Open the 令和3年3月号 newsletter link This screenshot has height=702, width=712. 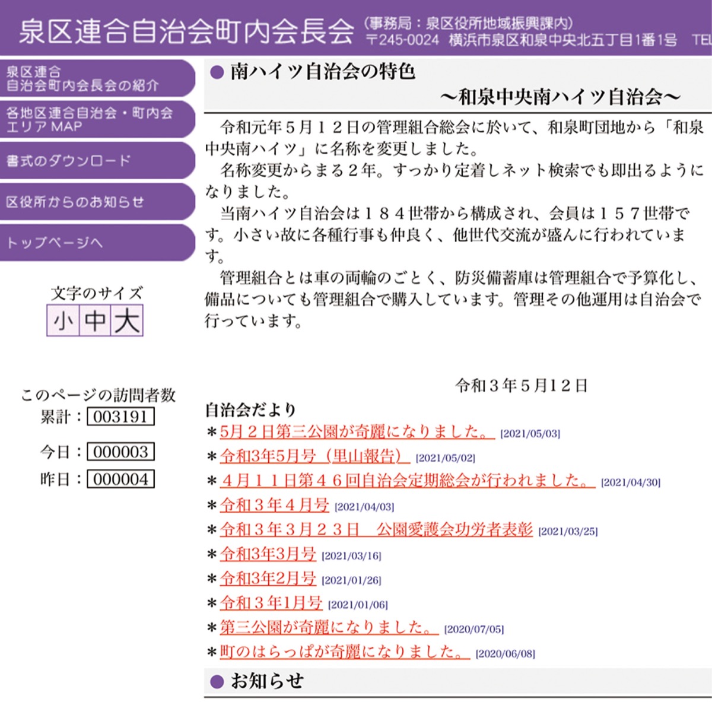point(268,554)
